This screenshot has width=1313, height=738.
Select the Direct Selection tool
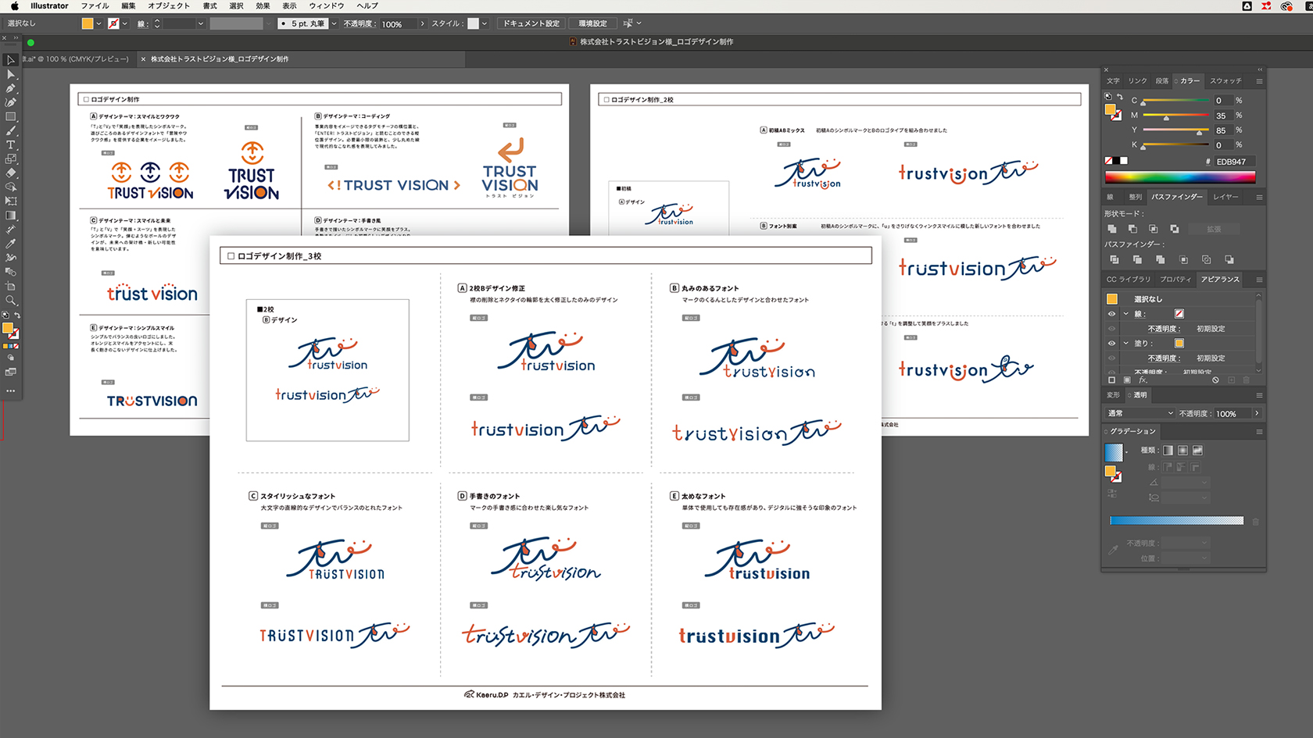click(x=11, y=74)
